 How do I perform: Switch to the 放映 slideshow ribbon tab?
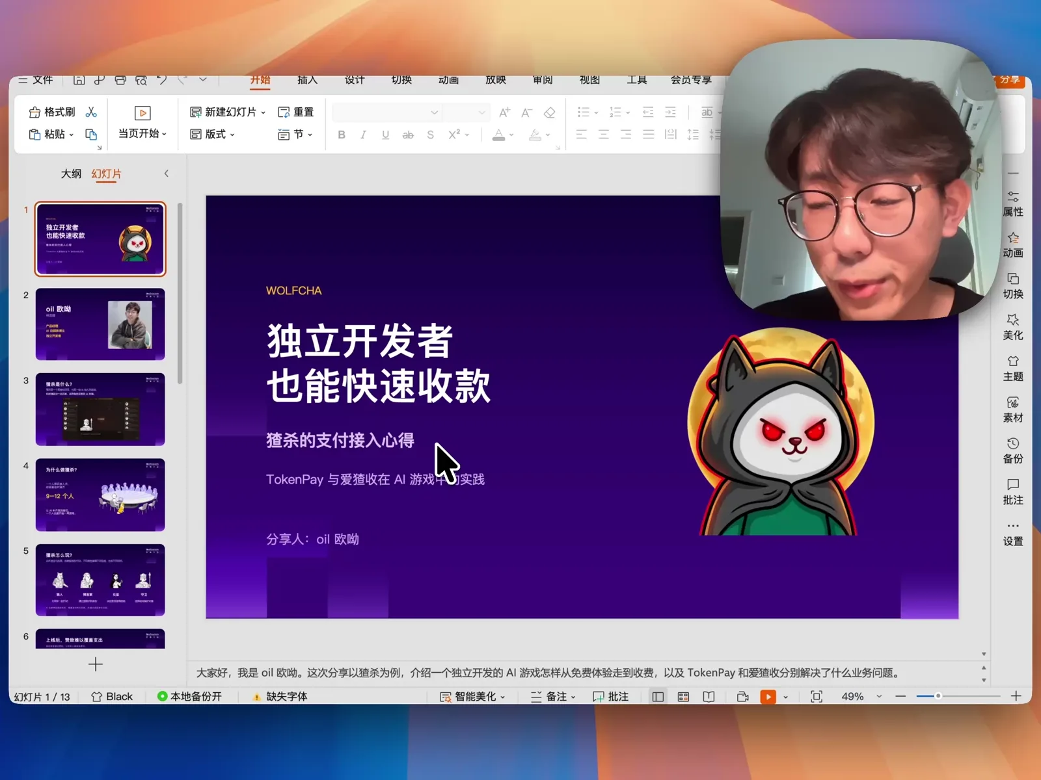pyautogui.click(x=496, y=80)
